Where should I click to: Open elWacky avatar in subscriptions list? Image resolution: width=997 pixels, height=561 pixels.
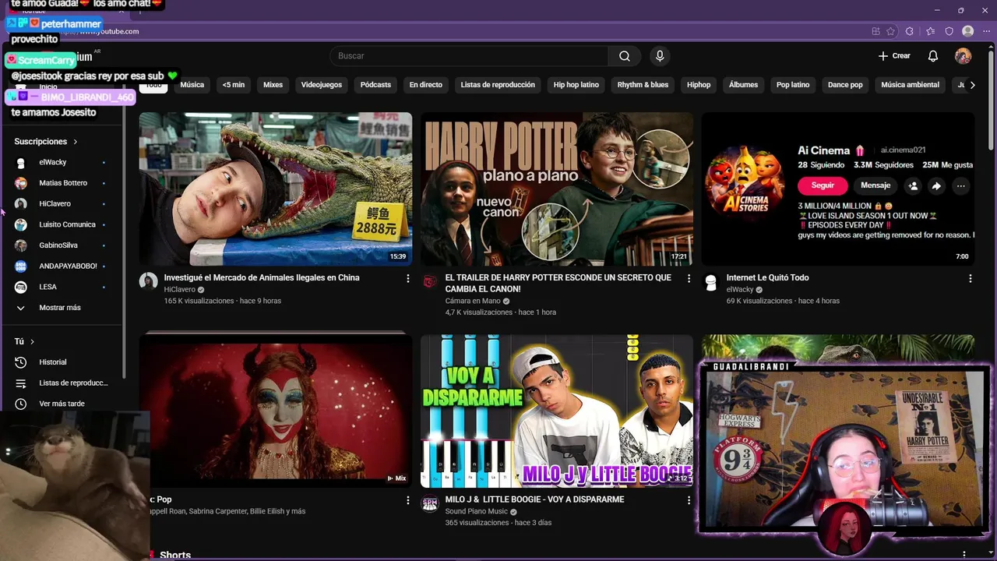[21, 162]
